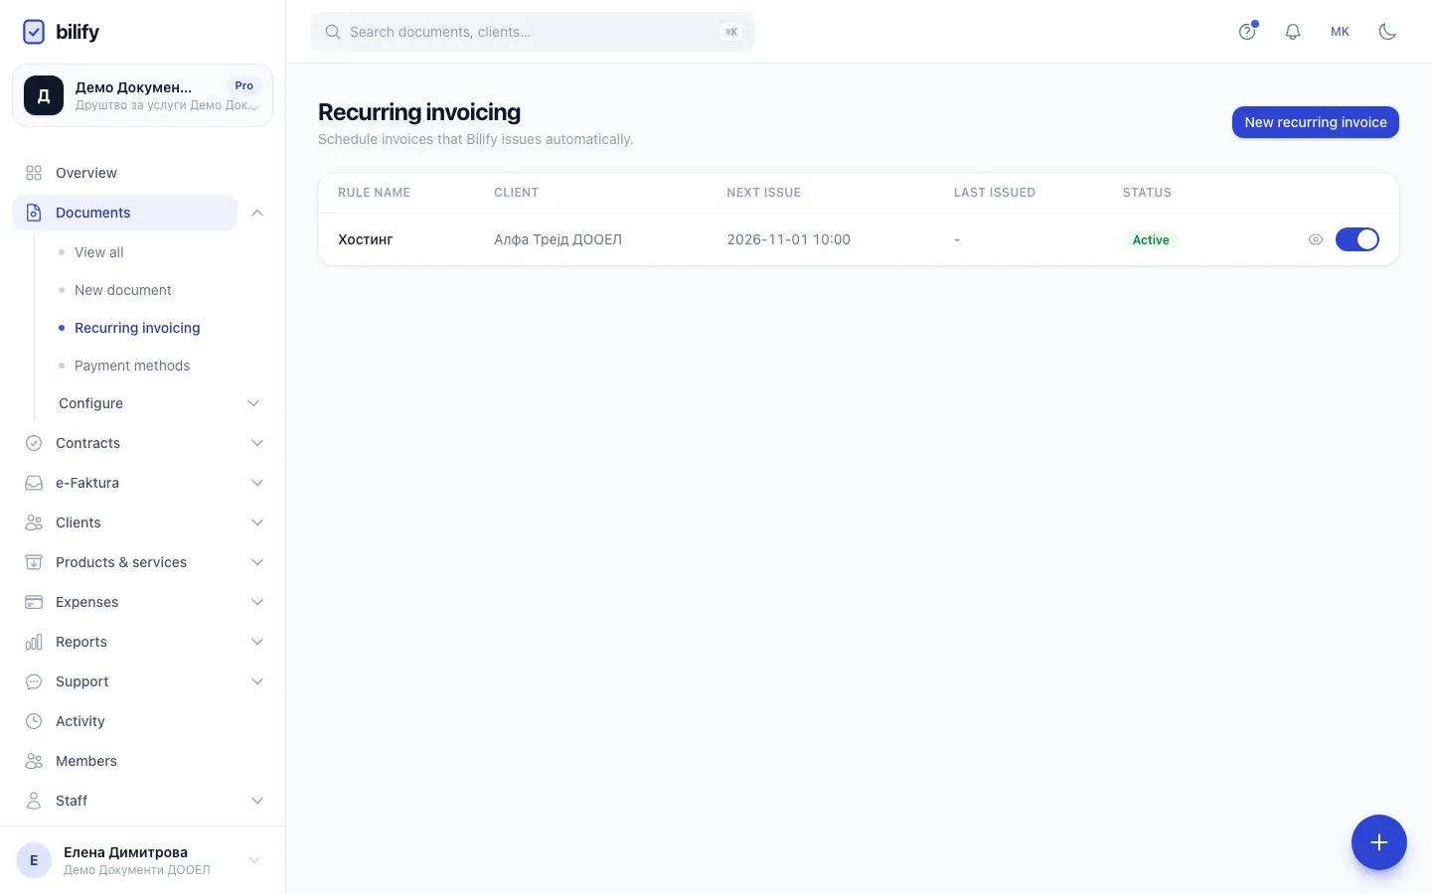1431x894 pixels.
Task: Click the Active status badge
Action: click(x=1151, y=239)
